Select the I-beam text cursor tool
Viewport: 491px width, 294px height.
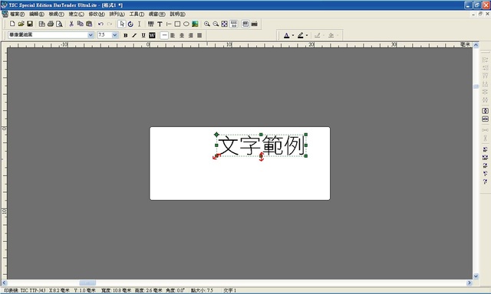[x=140, y=24]
